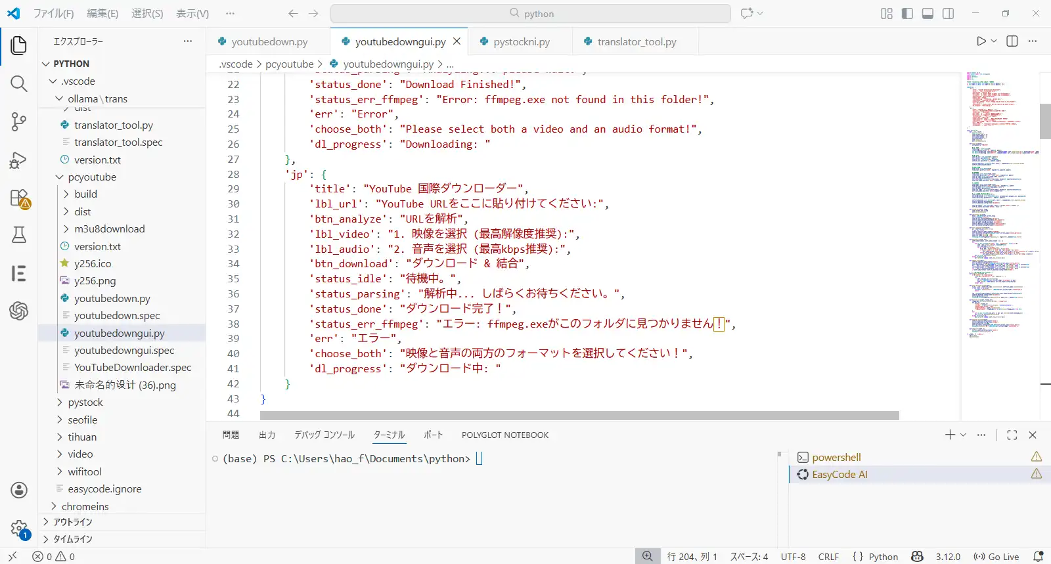Open the 編集(E) menu
1051x564 pixels.
[x=102, y=13]
